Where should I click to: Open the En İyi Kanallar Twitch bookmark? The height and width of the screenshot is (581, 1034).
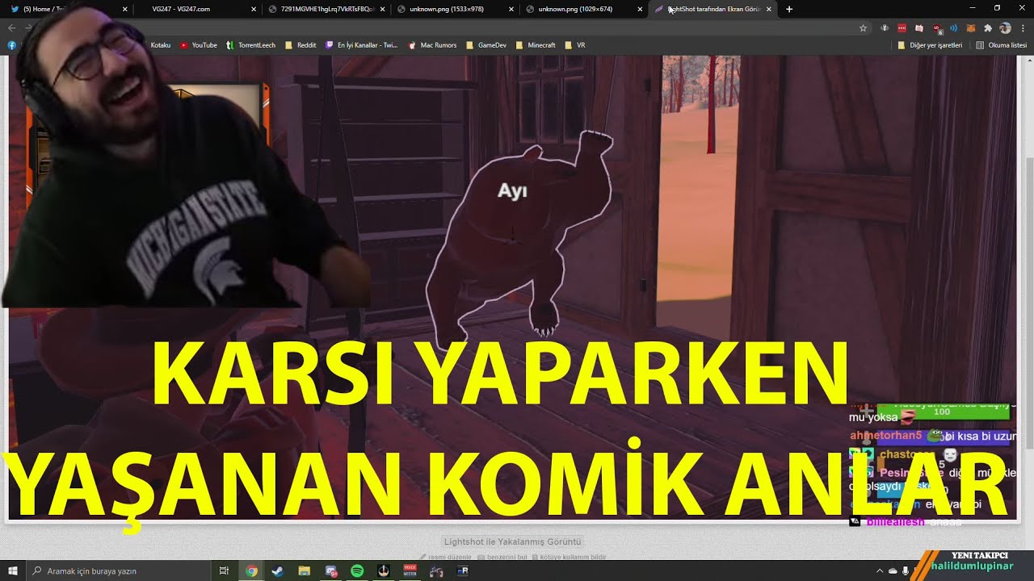362,45
